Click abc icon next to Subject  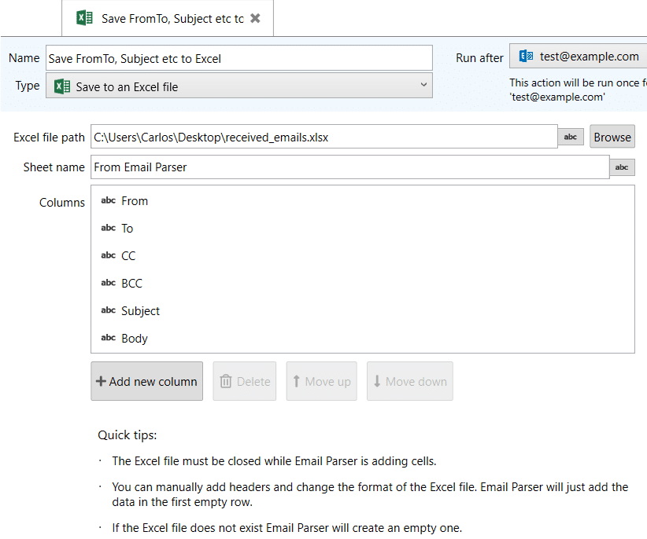108,310
